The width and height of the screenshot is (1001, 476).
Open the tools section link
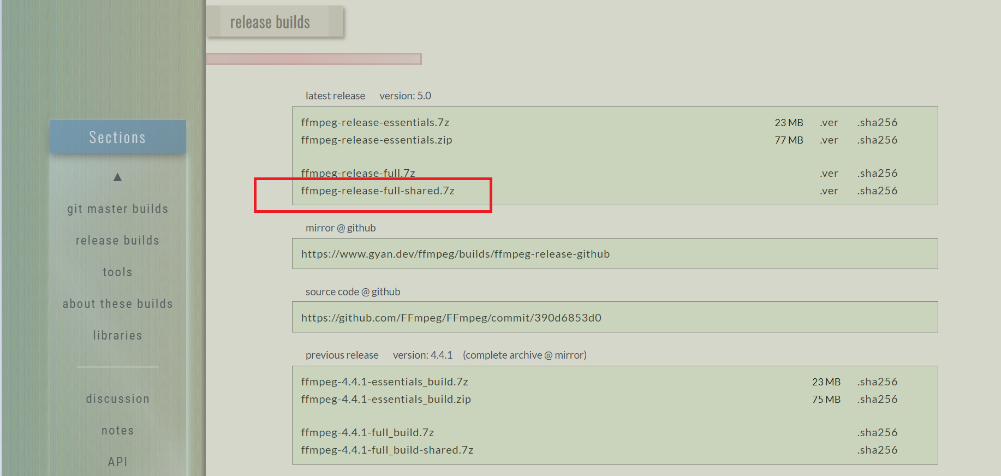[x=117, y=272]
